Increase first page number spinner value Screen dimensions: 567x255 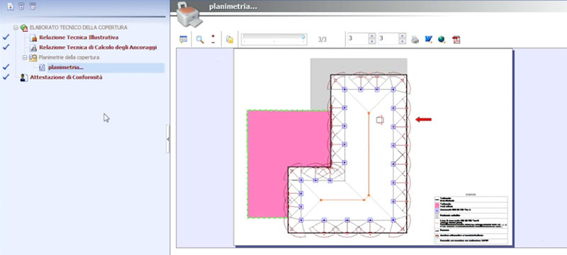tap(371, 36)
